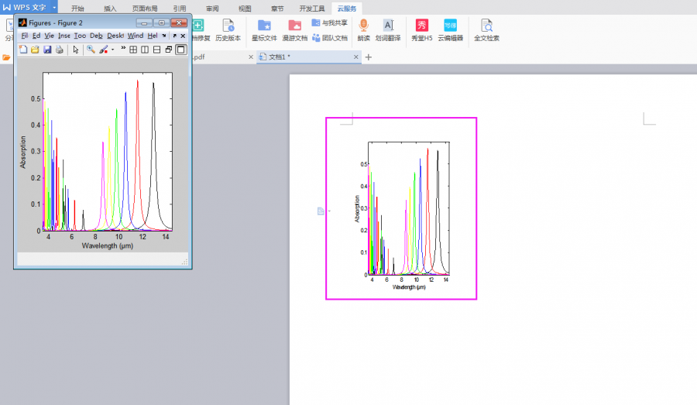Open the 云编辑器 cloud editor

450,26
